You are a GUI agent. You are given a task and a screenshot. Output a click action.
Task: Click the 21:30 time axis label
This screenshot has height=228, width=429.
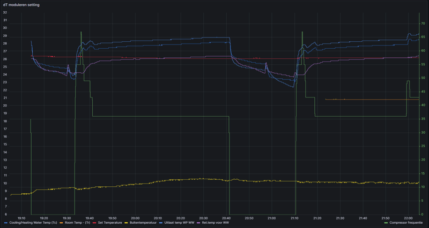pos(340,218)
